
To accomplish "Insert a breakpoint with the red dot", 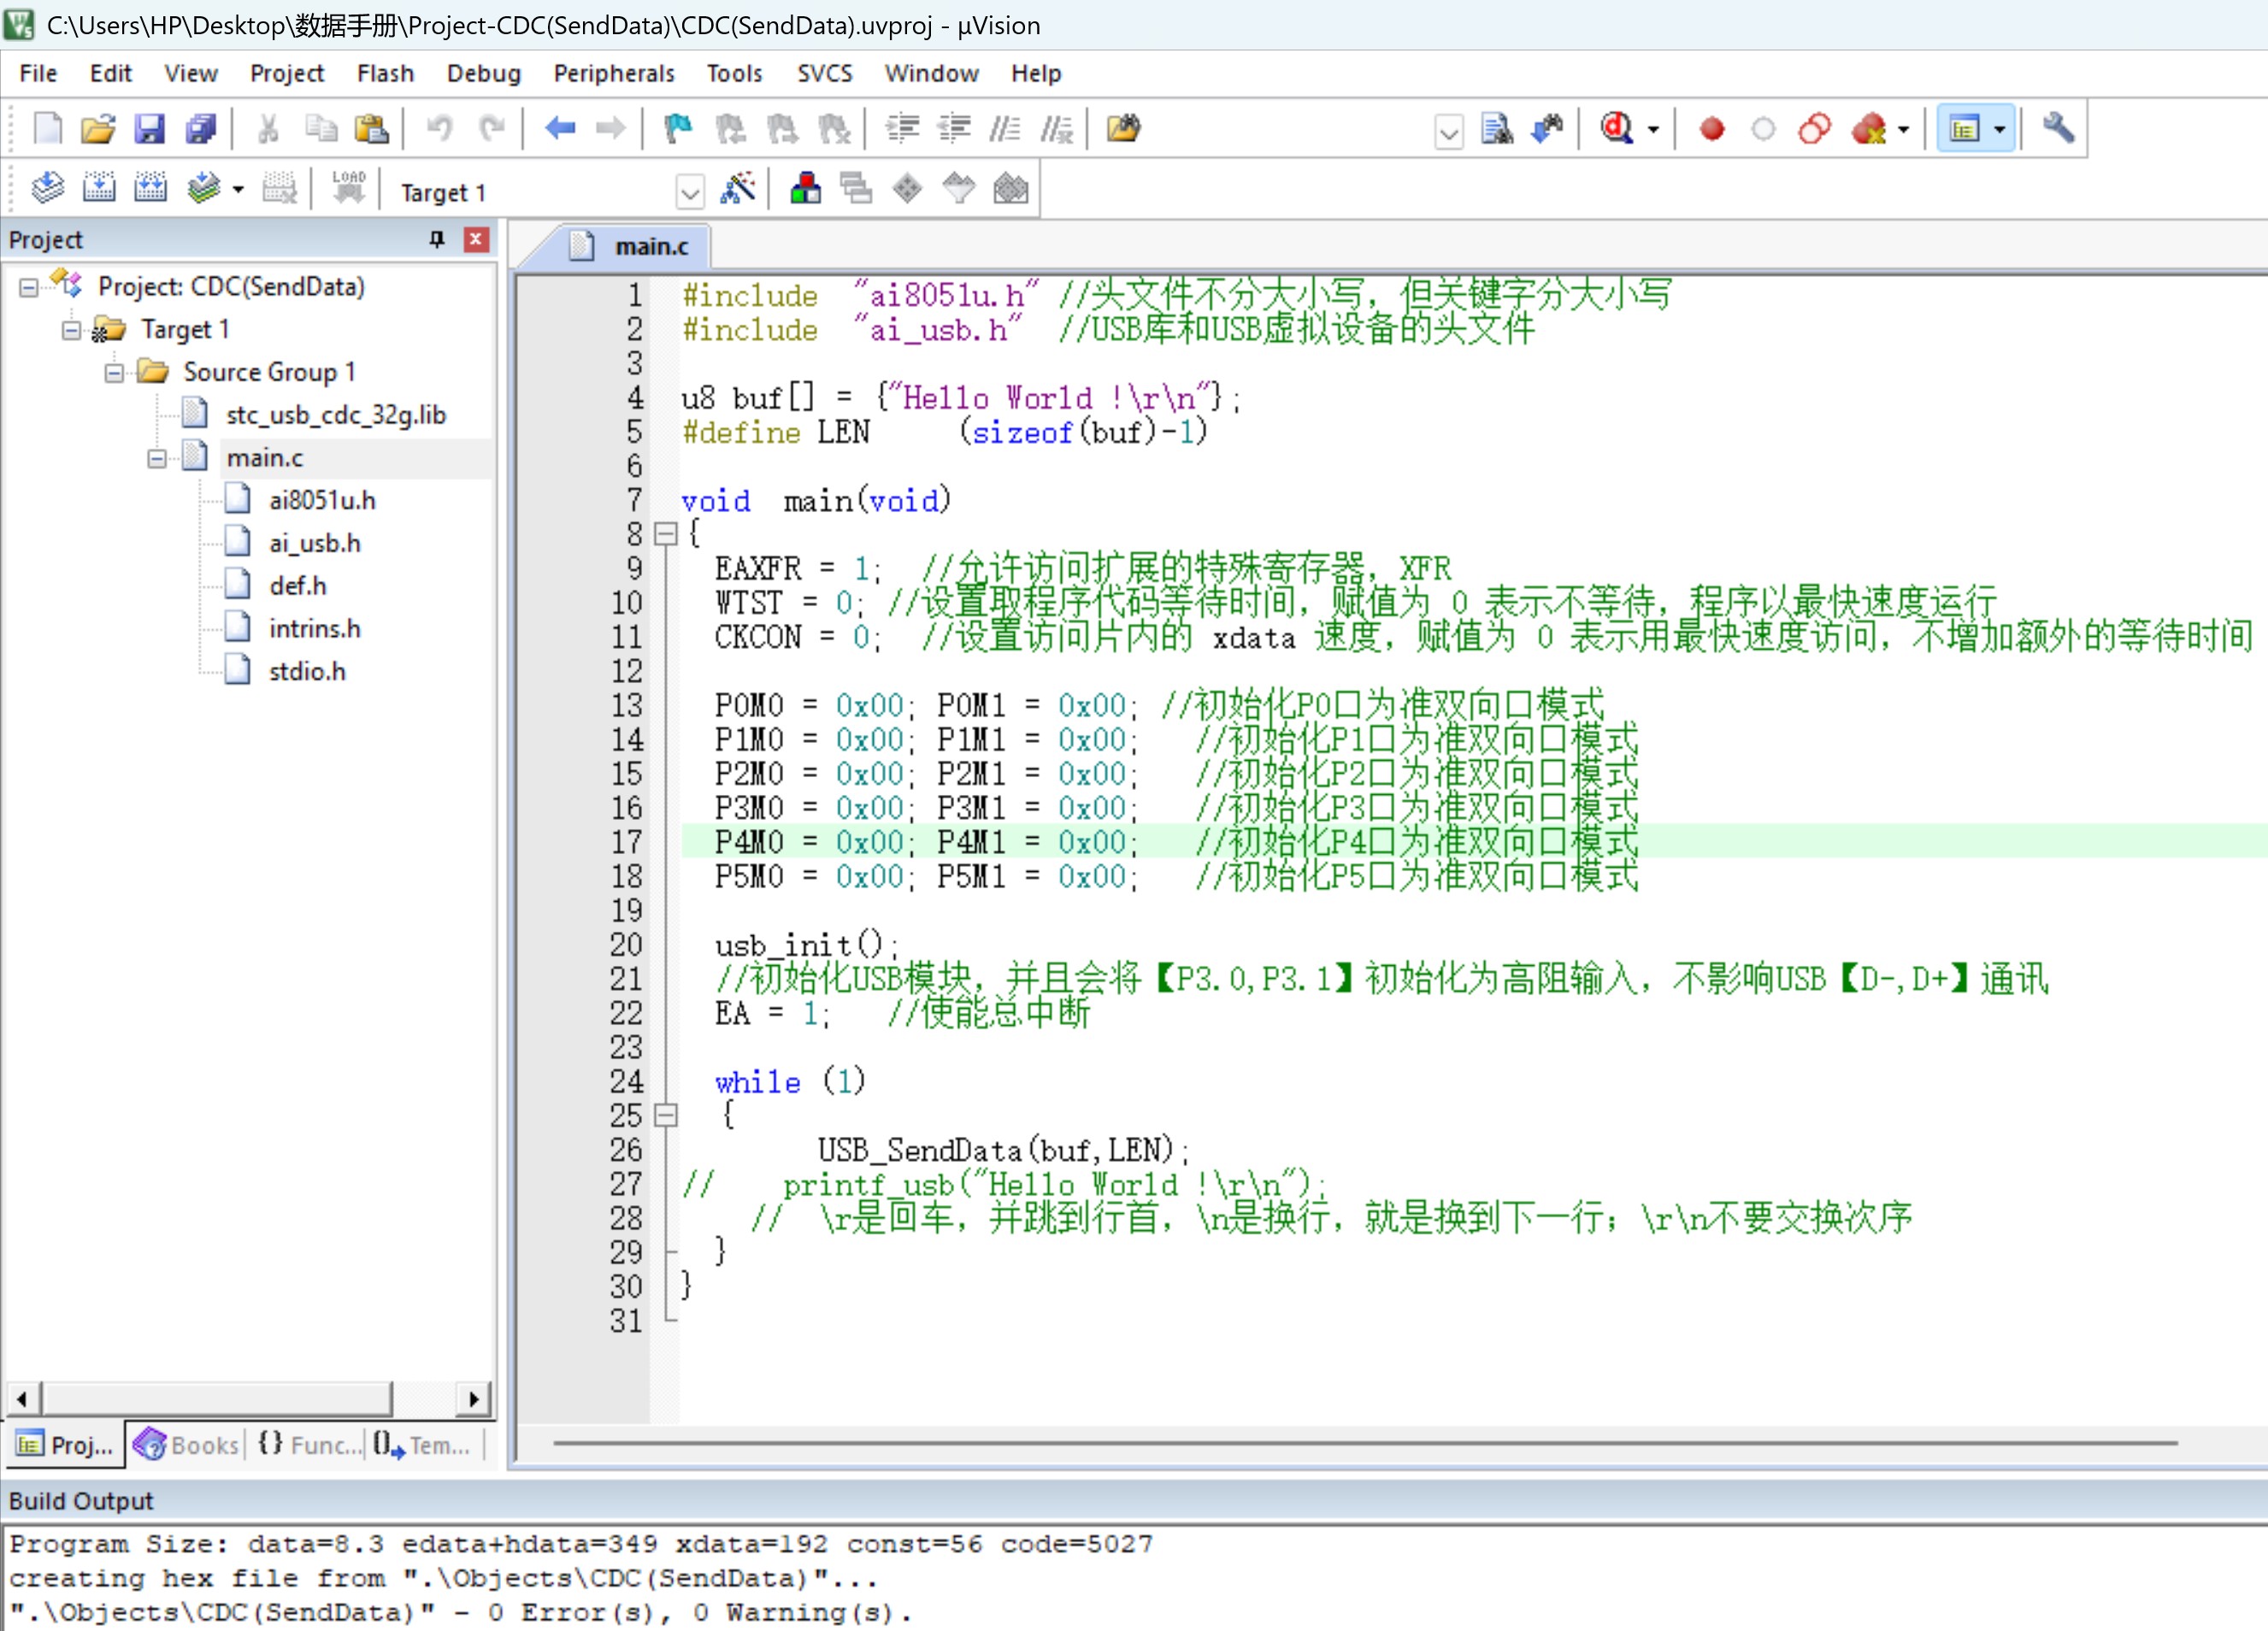I will [x=1712, y=129].
